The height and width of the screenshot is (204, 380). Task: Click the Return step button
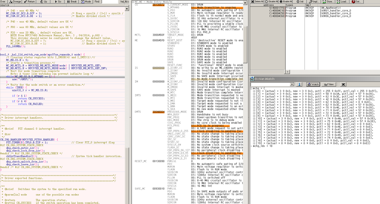click(30, 2)
